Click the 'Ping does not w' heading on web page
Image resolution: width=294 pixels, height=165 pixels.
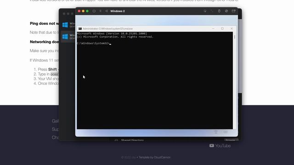click(45, 23)
